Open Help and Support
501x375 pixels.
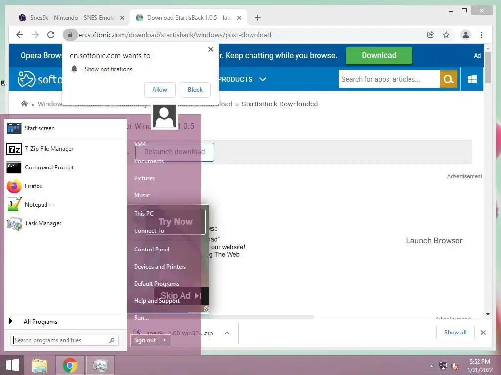click(x=157, y=301)
